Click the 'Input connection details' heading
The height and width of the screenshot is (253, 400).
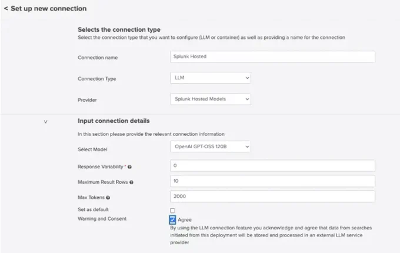[114, 121]
